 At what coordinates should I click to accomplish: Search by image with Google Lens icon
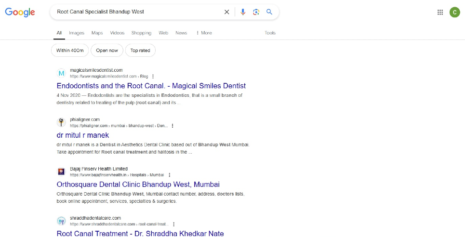(256, 12)
